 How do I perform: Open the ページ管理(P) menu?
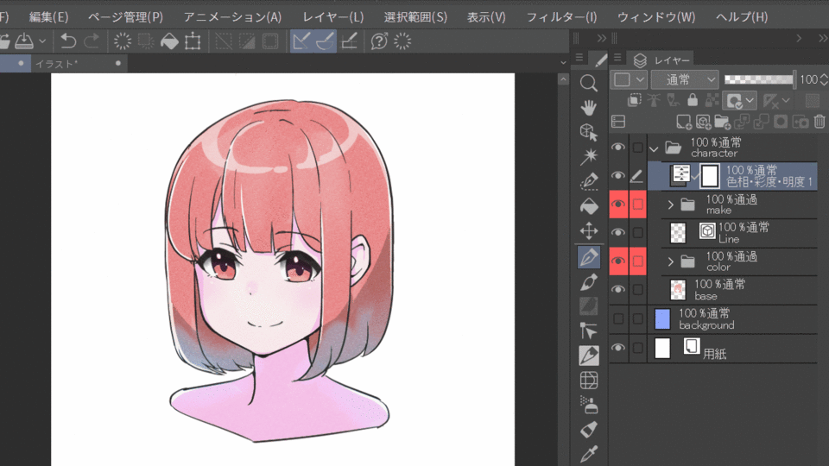(x=125, y=17)
